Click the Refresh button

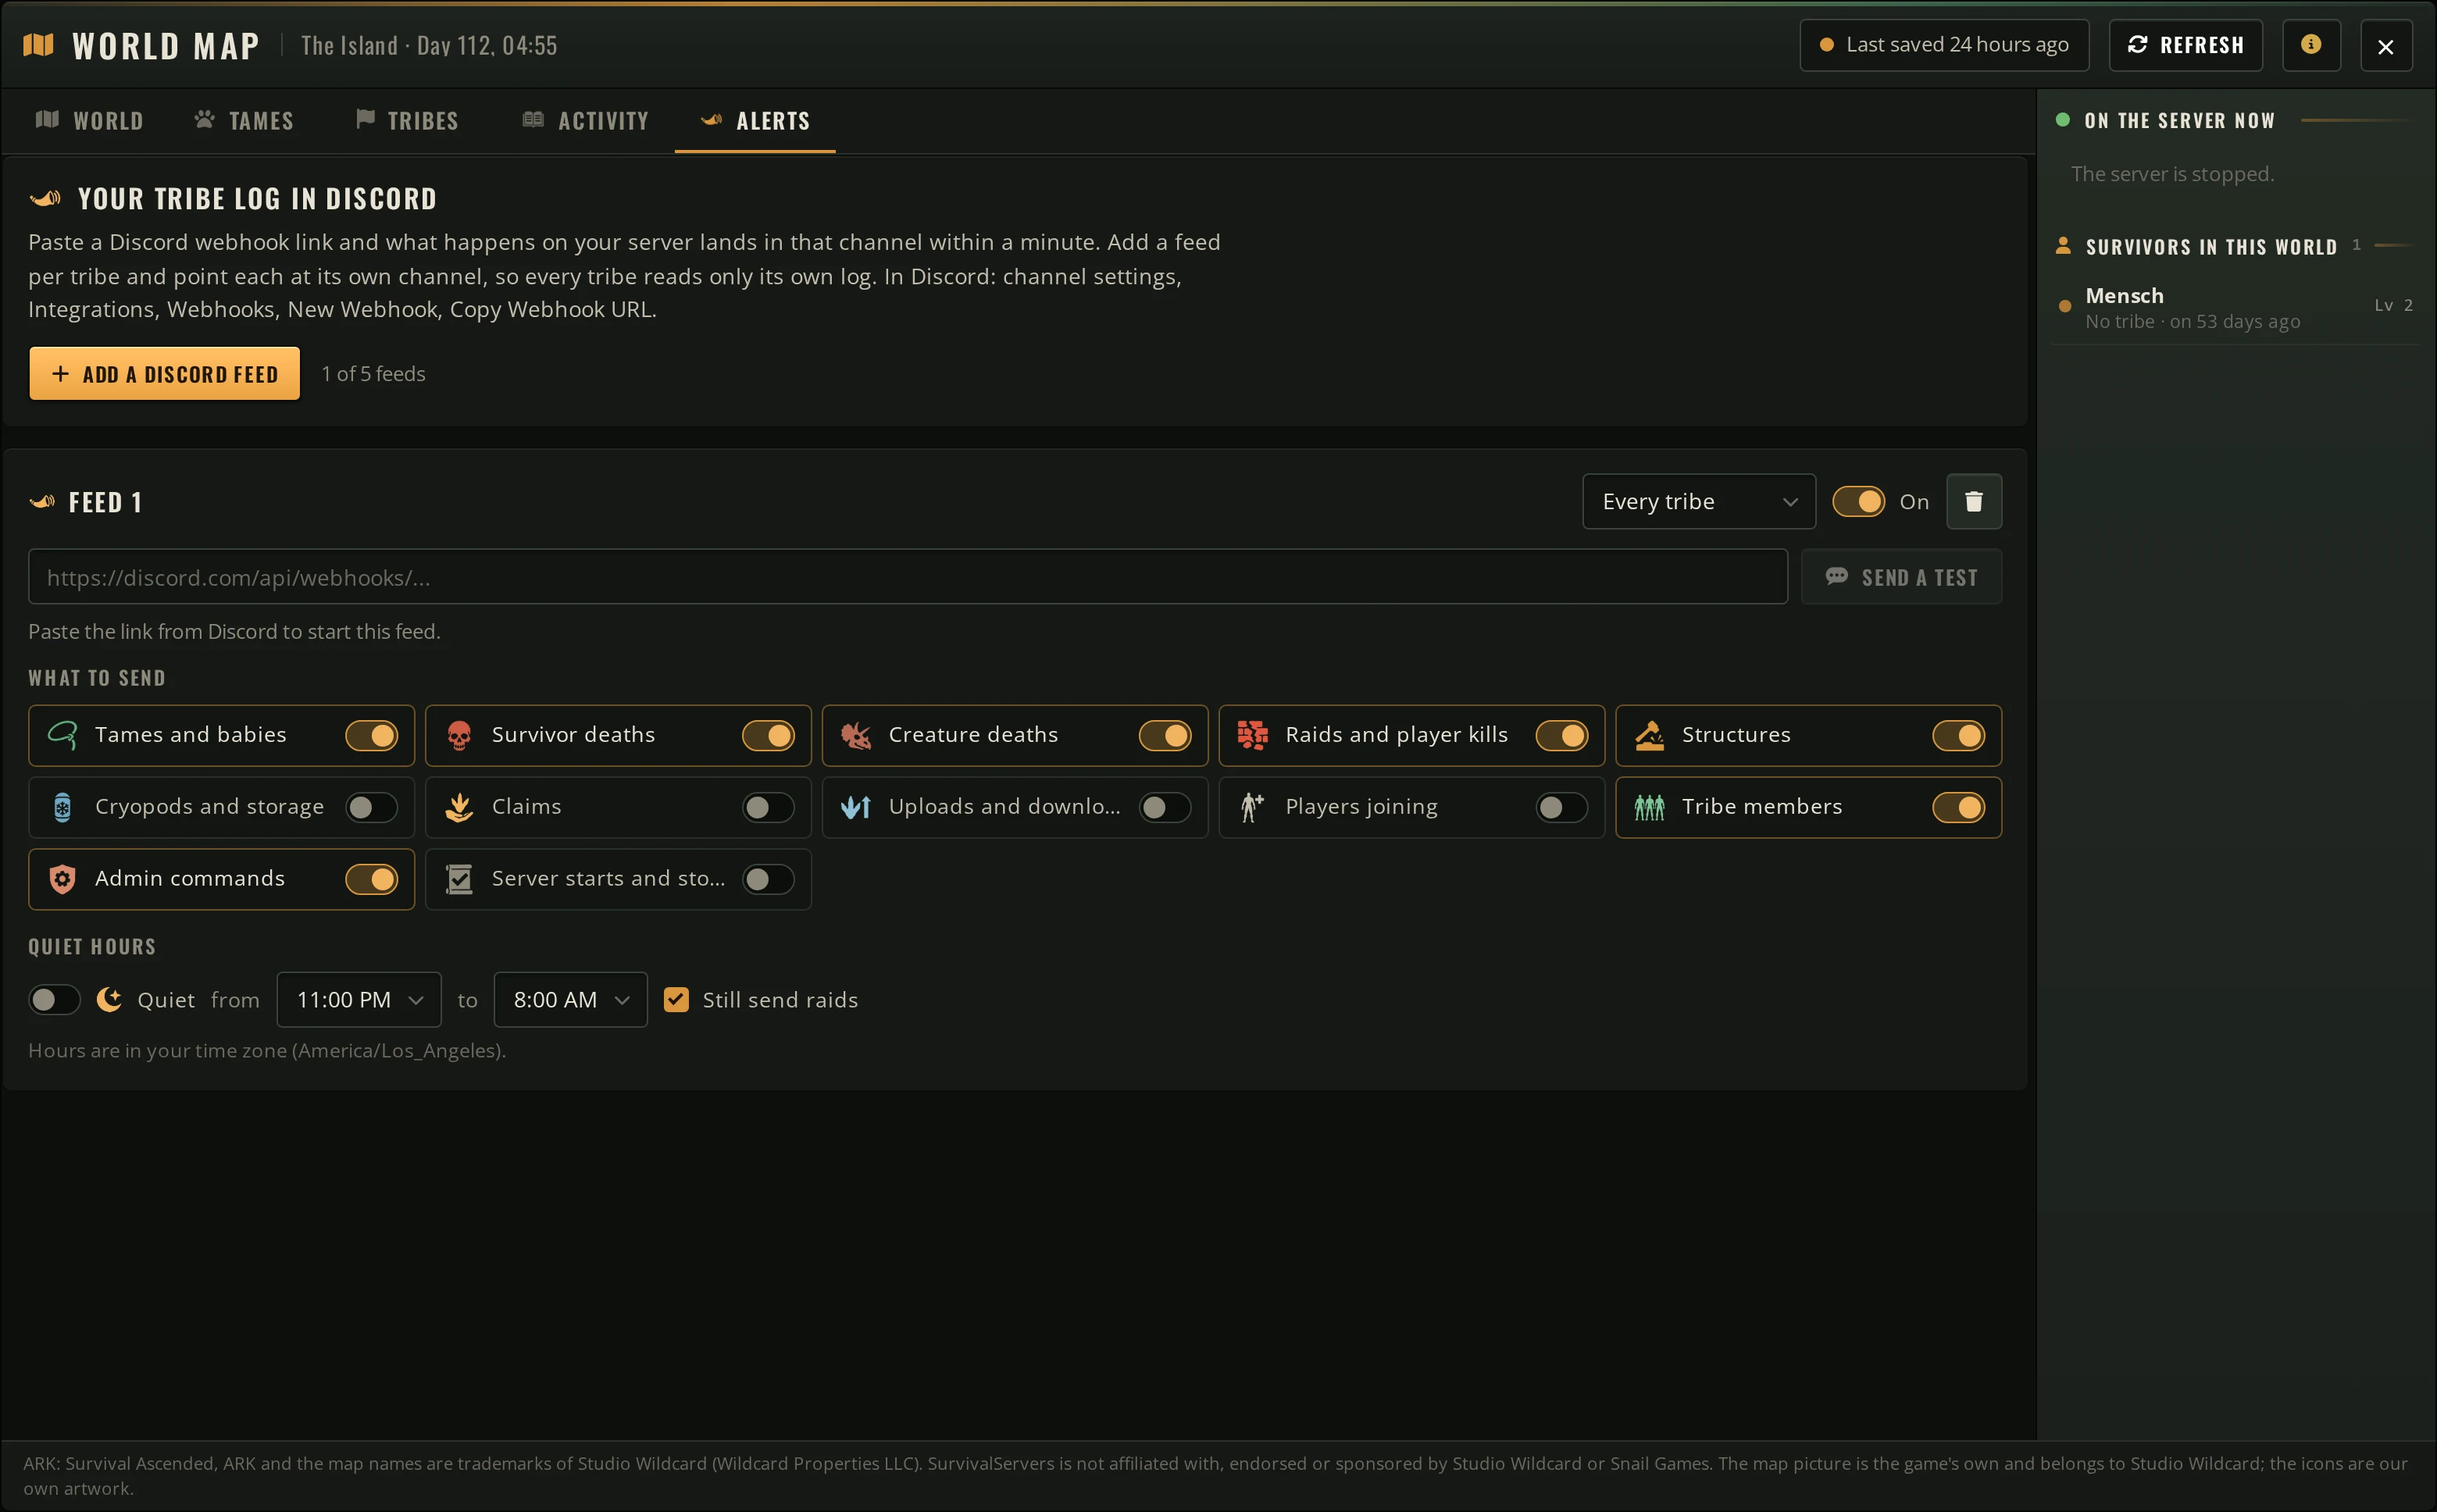[x=2185, y=45]
